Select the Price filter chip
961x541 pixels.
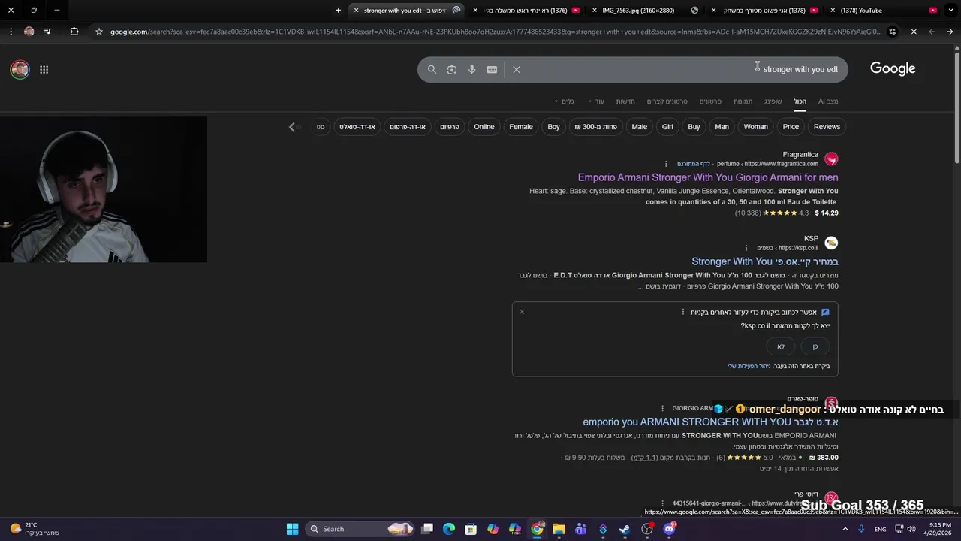point(791,127)
